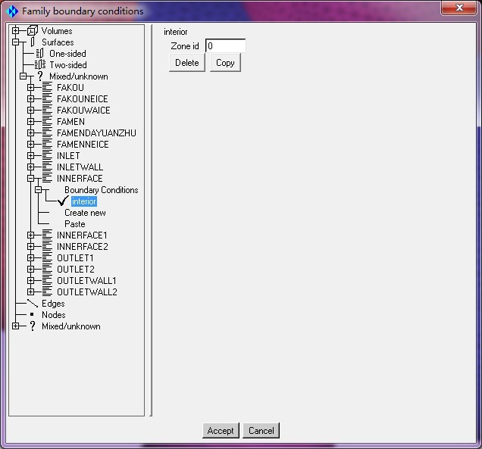Select the Paste tree entry

pos(74,224)
